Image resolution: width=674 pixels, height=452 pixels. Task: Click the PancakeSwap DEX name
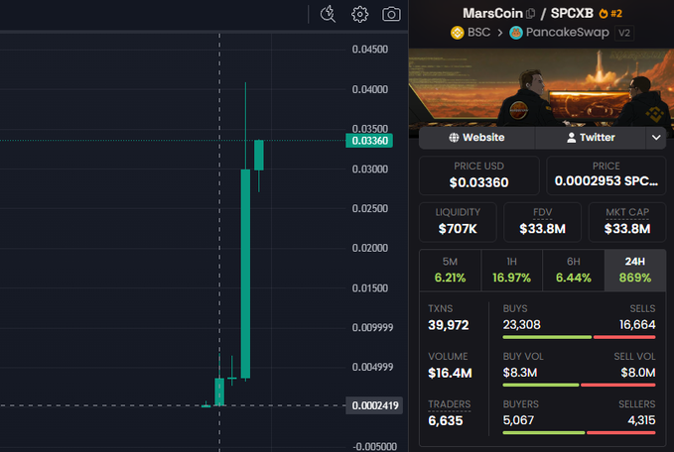click(x=568, y=33)
